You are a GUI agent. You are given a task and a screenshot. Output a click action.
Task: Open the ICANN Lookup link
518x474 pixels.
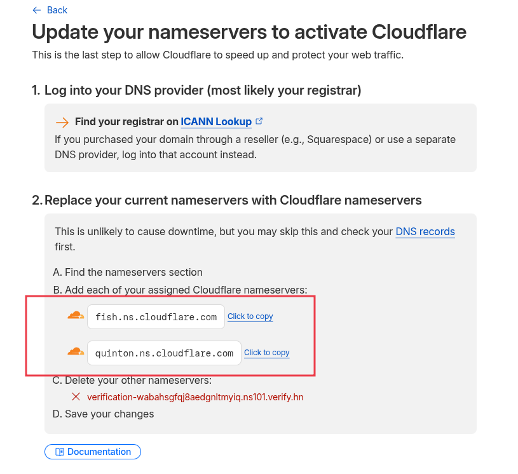click(216, 122)
